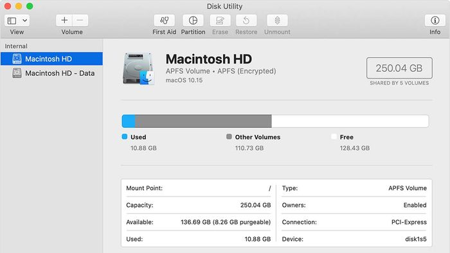Click the Disk Utility window title
The image size is (450, 253).
(x=224, y=6)
